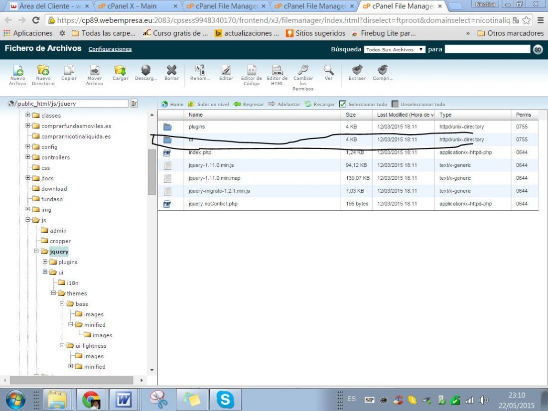Expand the config folder node

coord(27,146)
